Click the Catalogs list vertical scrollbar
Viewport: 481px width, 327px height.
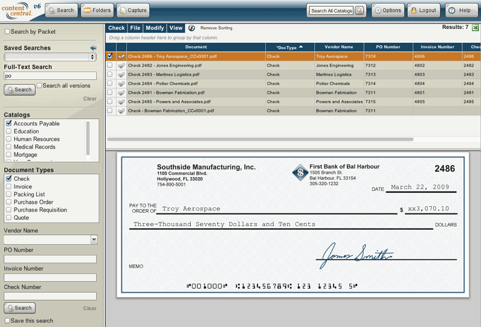coord(88,138)
